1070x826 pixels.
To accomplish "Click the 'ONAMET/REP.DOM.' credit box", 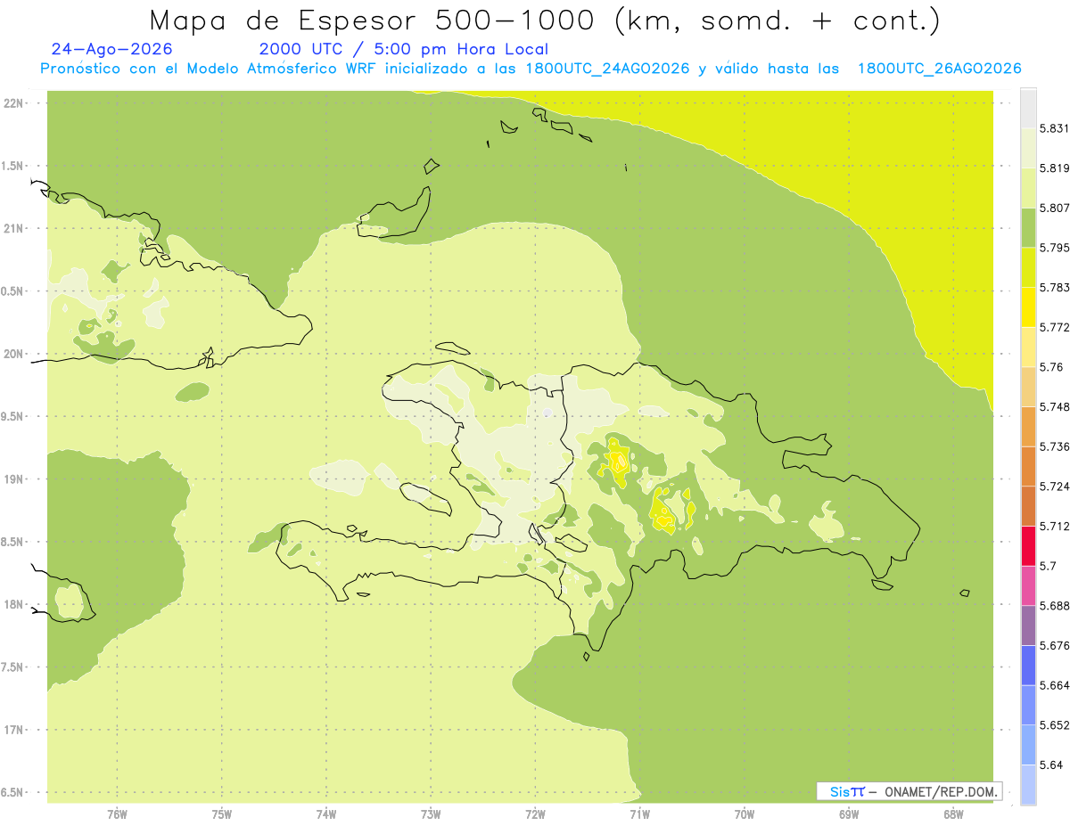I will 909,791.
